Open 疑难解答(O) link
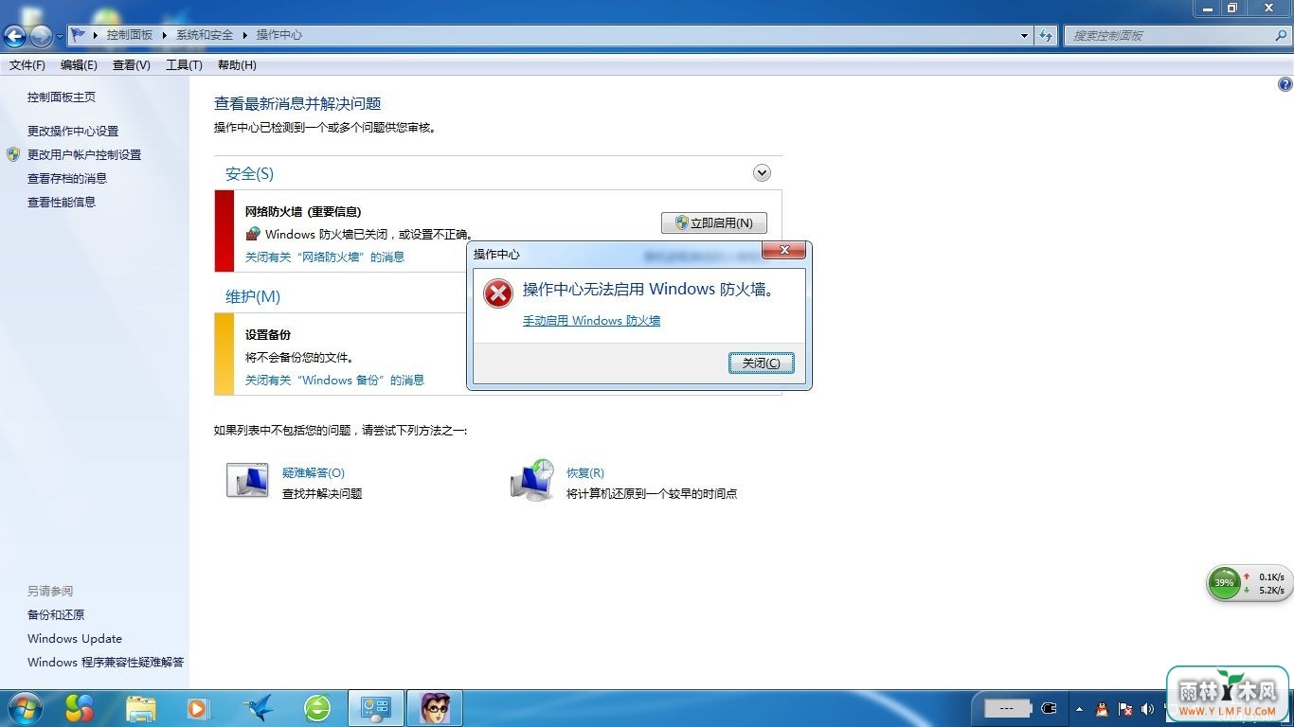This screenshot has height=727, width=1294. (314, 472)
